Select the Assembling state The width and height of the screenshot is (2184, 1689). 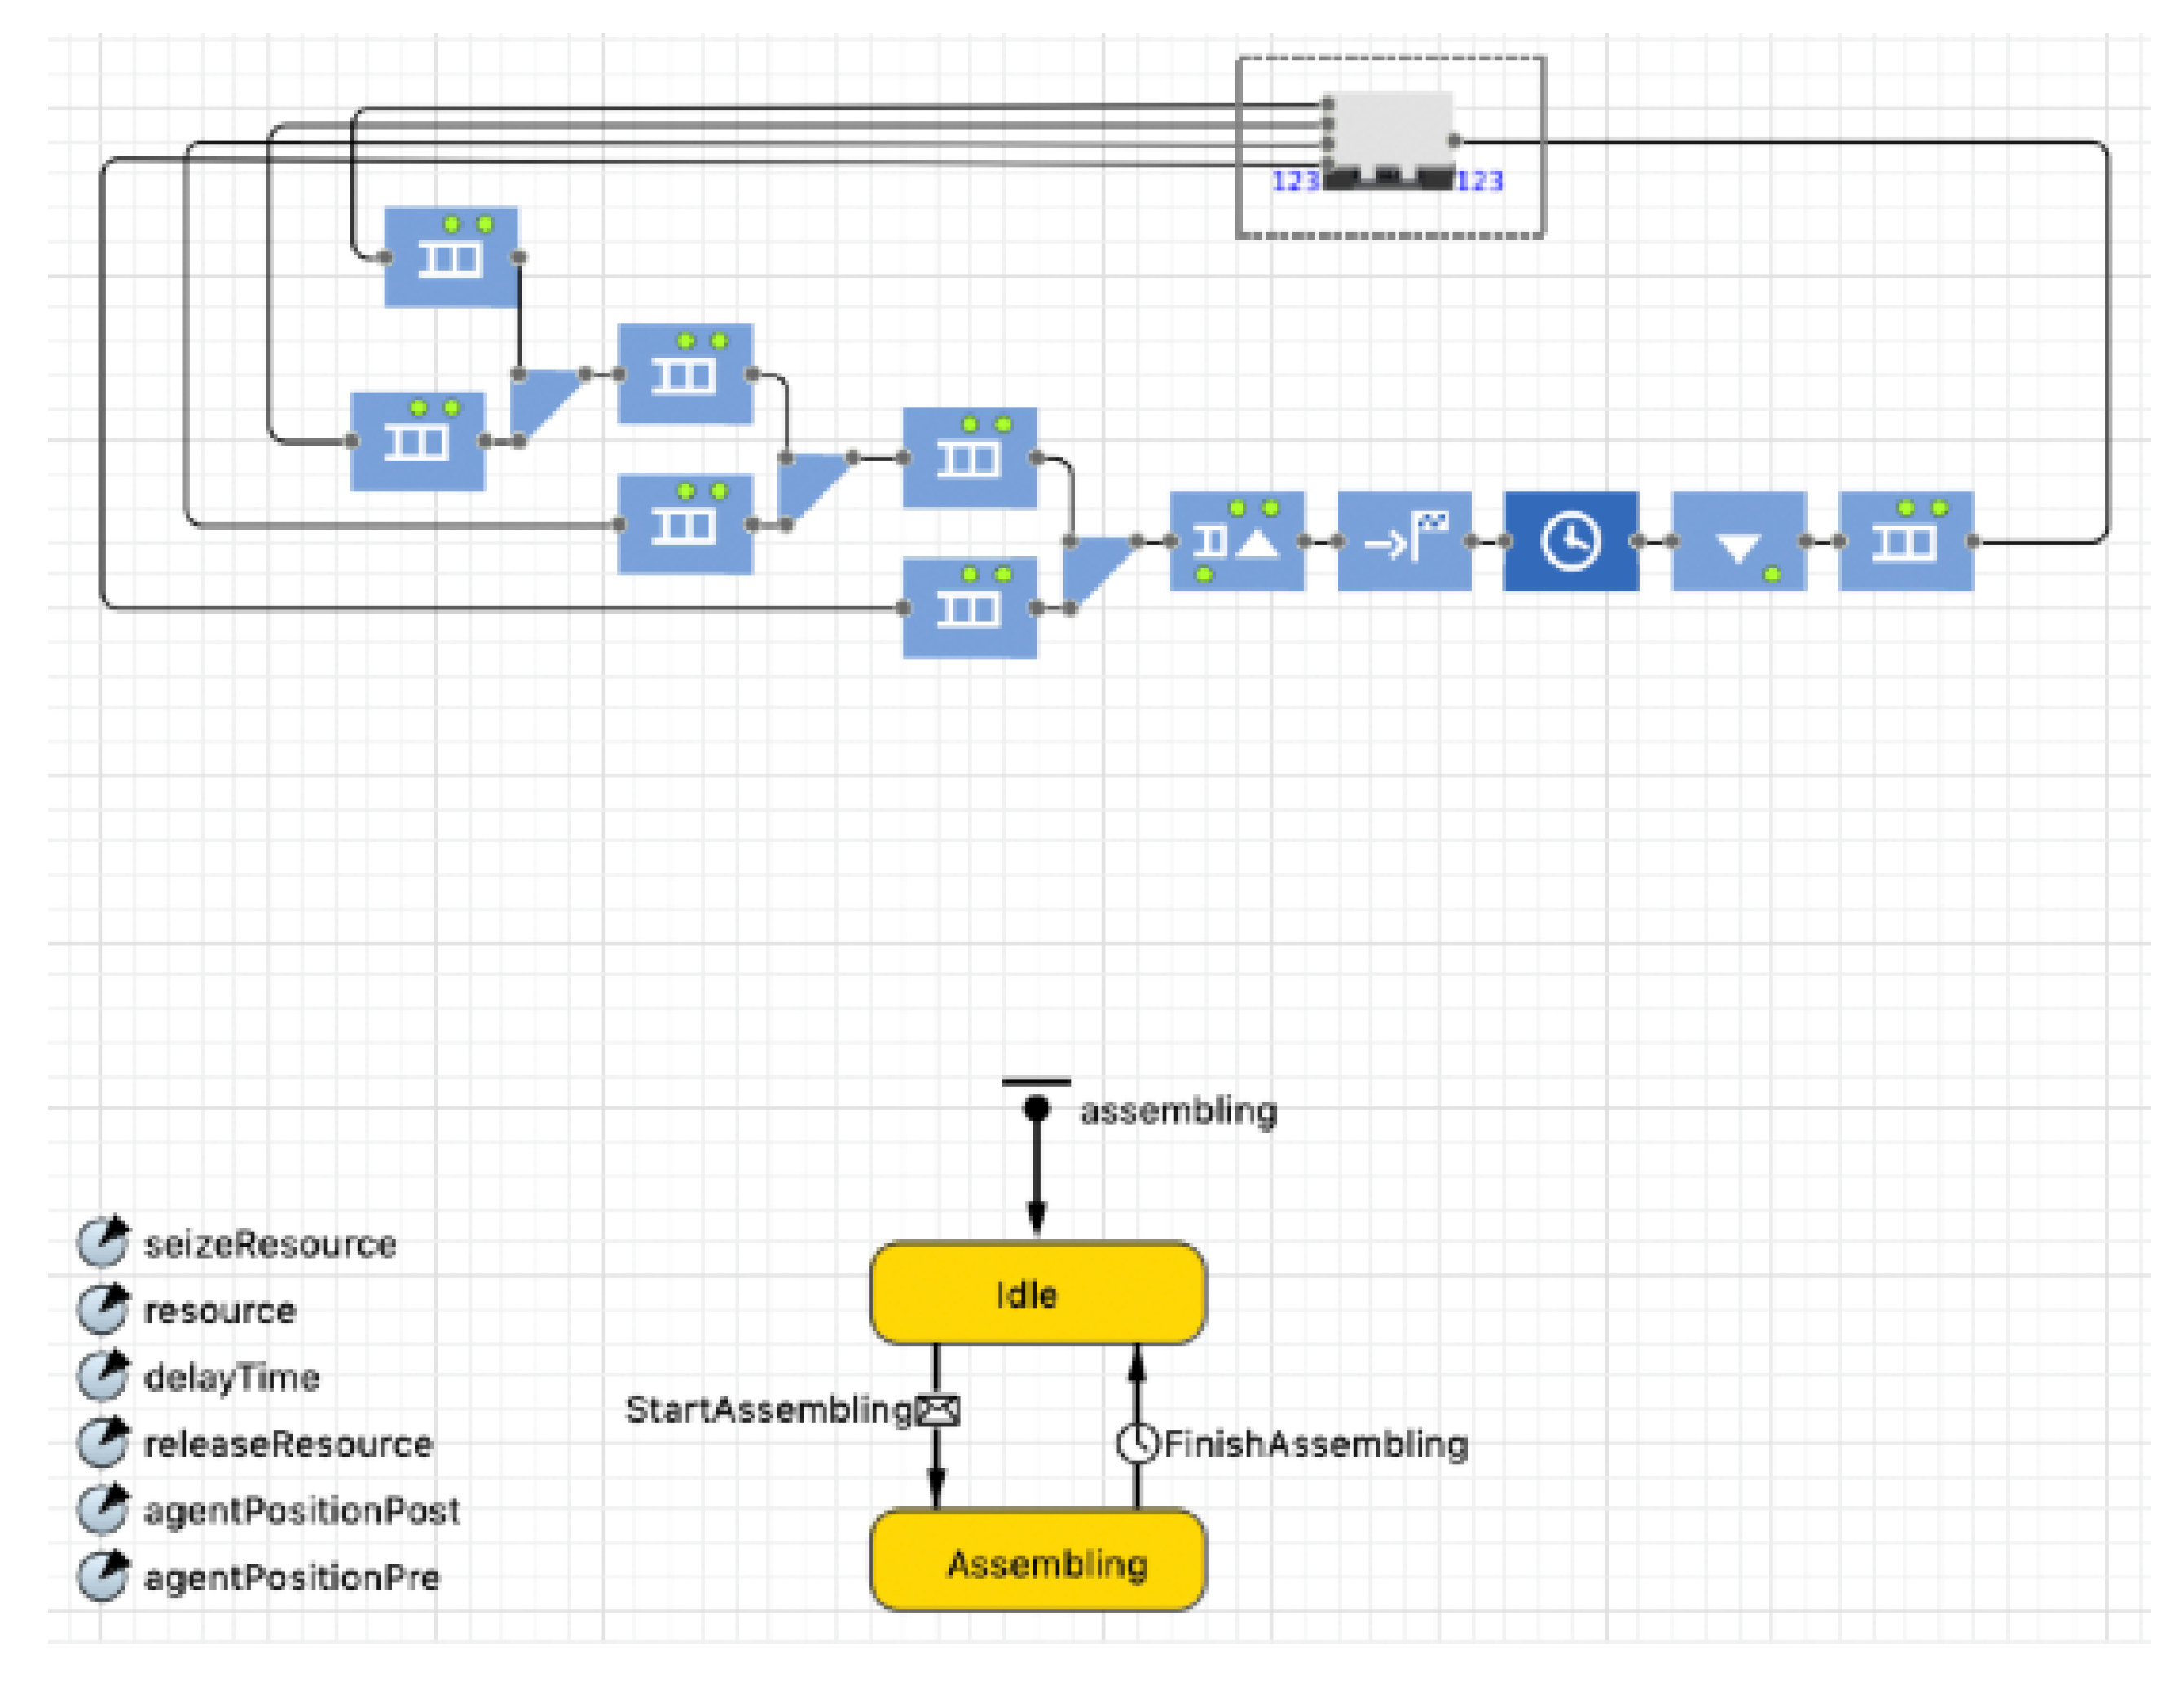(x=1037, y=1561)
